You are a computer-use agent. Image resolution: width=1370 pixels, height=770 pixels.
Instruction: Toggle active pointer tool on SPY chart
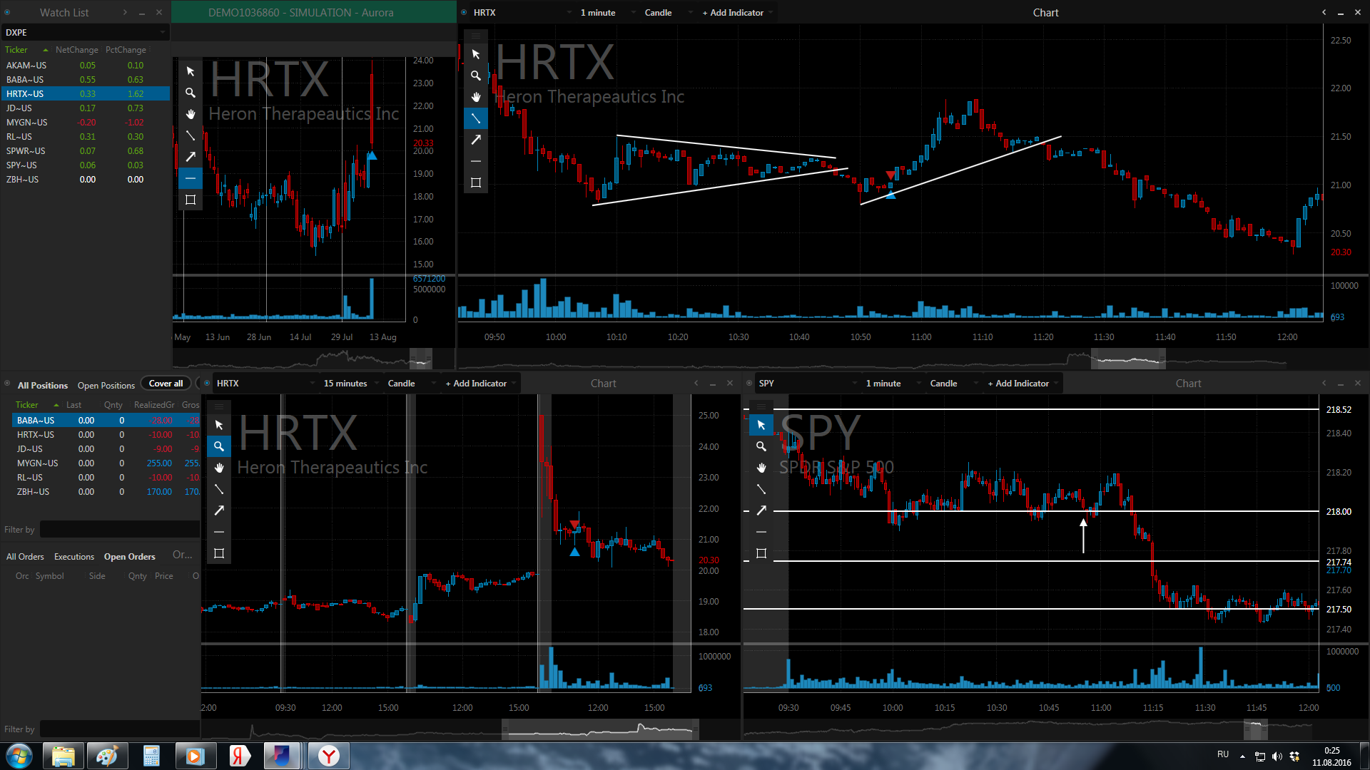(x=761, y=425)
